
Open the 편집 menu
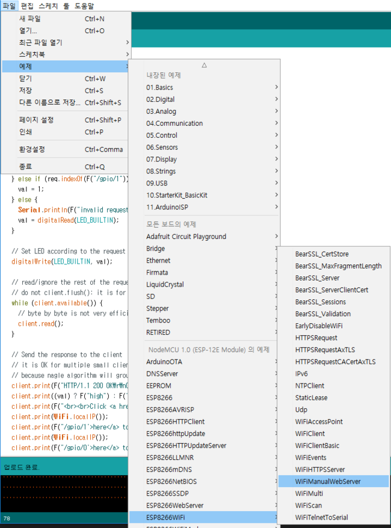point(27,6)
